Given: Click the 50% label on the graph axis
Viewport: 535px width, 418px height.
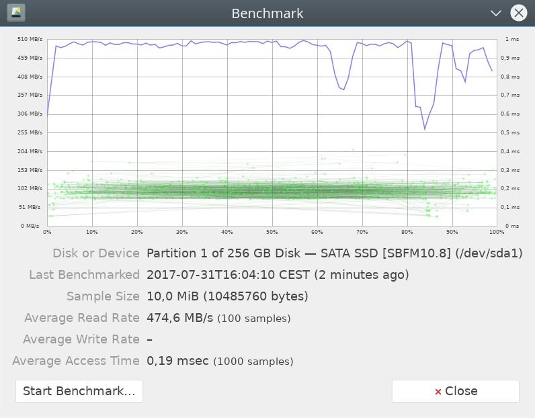Looking at the screenshot, I should tap(272, 233).
